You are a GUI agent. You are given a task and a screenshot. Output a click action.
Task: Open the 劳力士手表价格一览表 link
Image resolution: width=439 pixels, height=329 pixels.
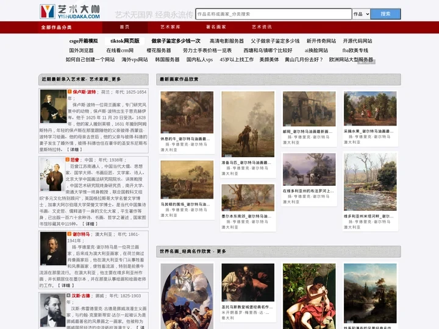207,51
